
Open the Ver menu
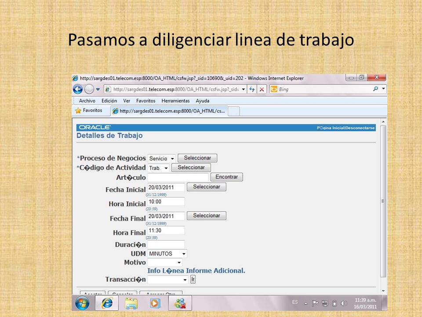[x=127, y=100]
